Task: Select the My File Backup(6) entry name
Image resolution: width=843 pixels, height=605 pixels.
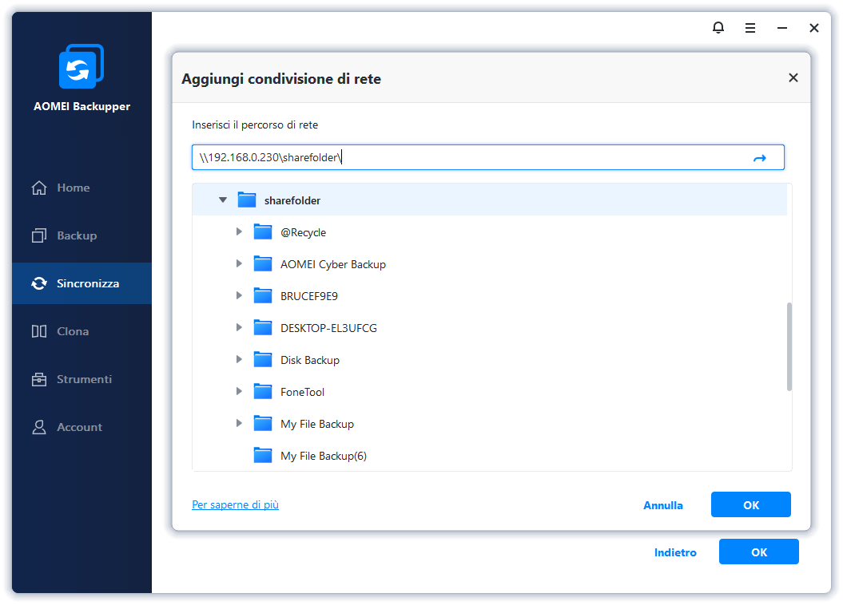Action: (x=324, y=456)
